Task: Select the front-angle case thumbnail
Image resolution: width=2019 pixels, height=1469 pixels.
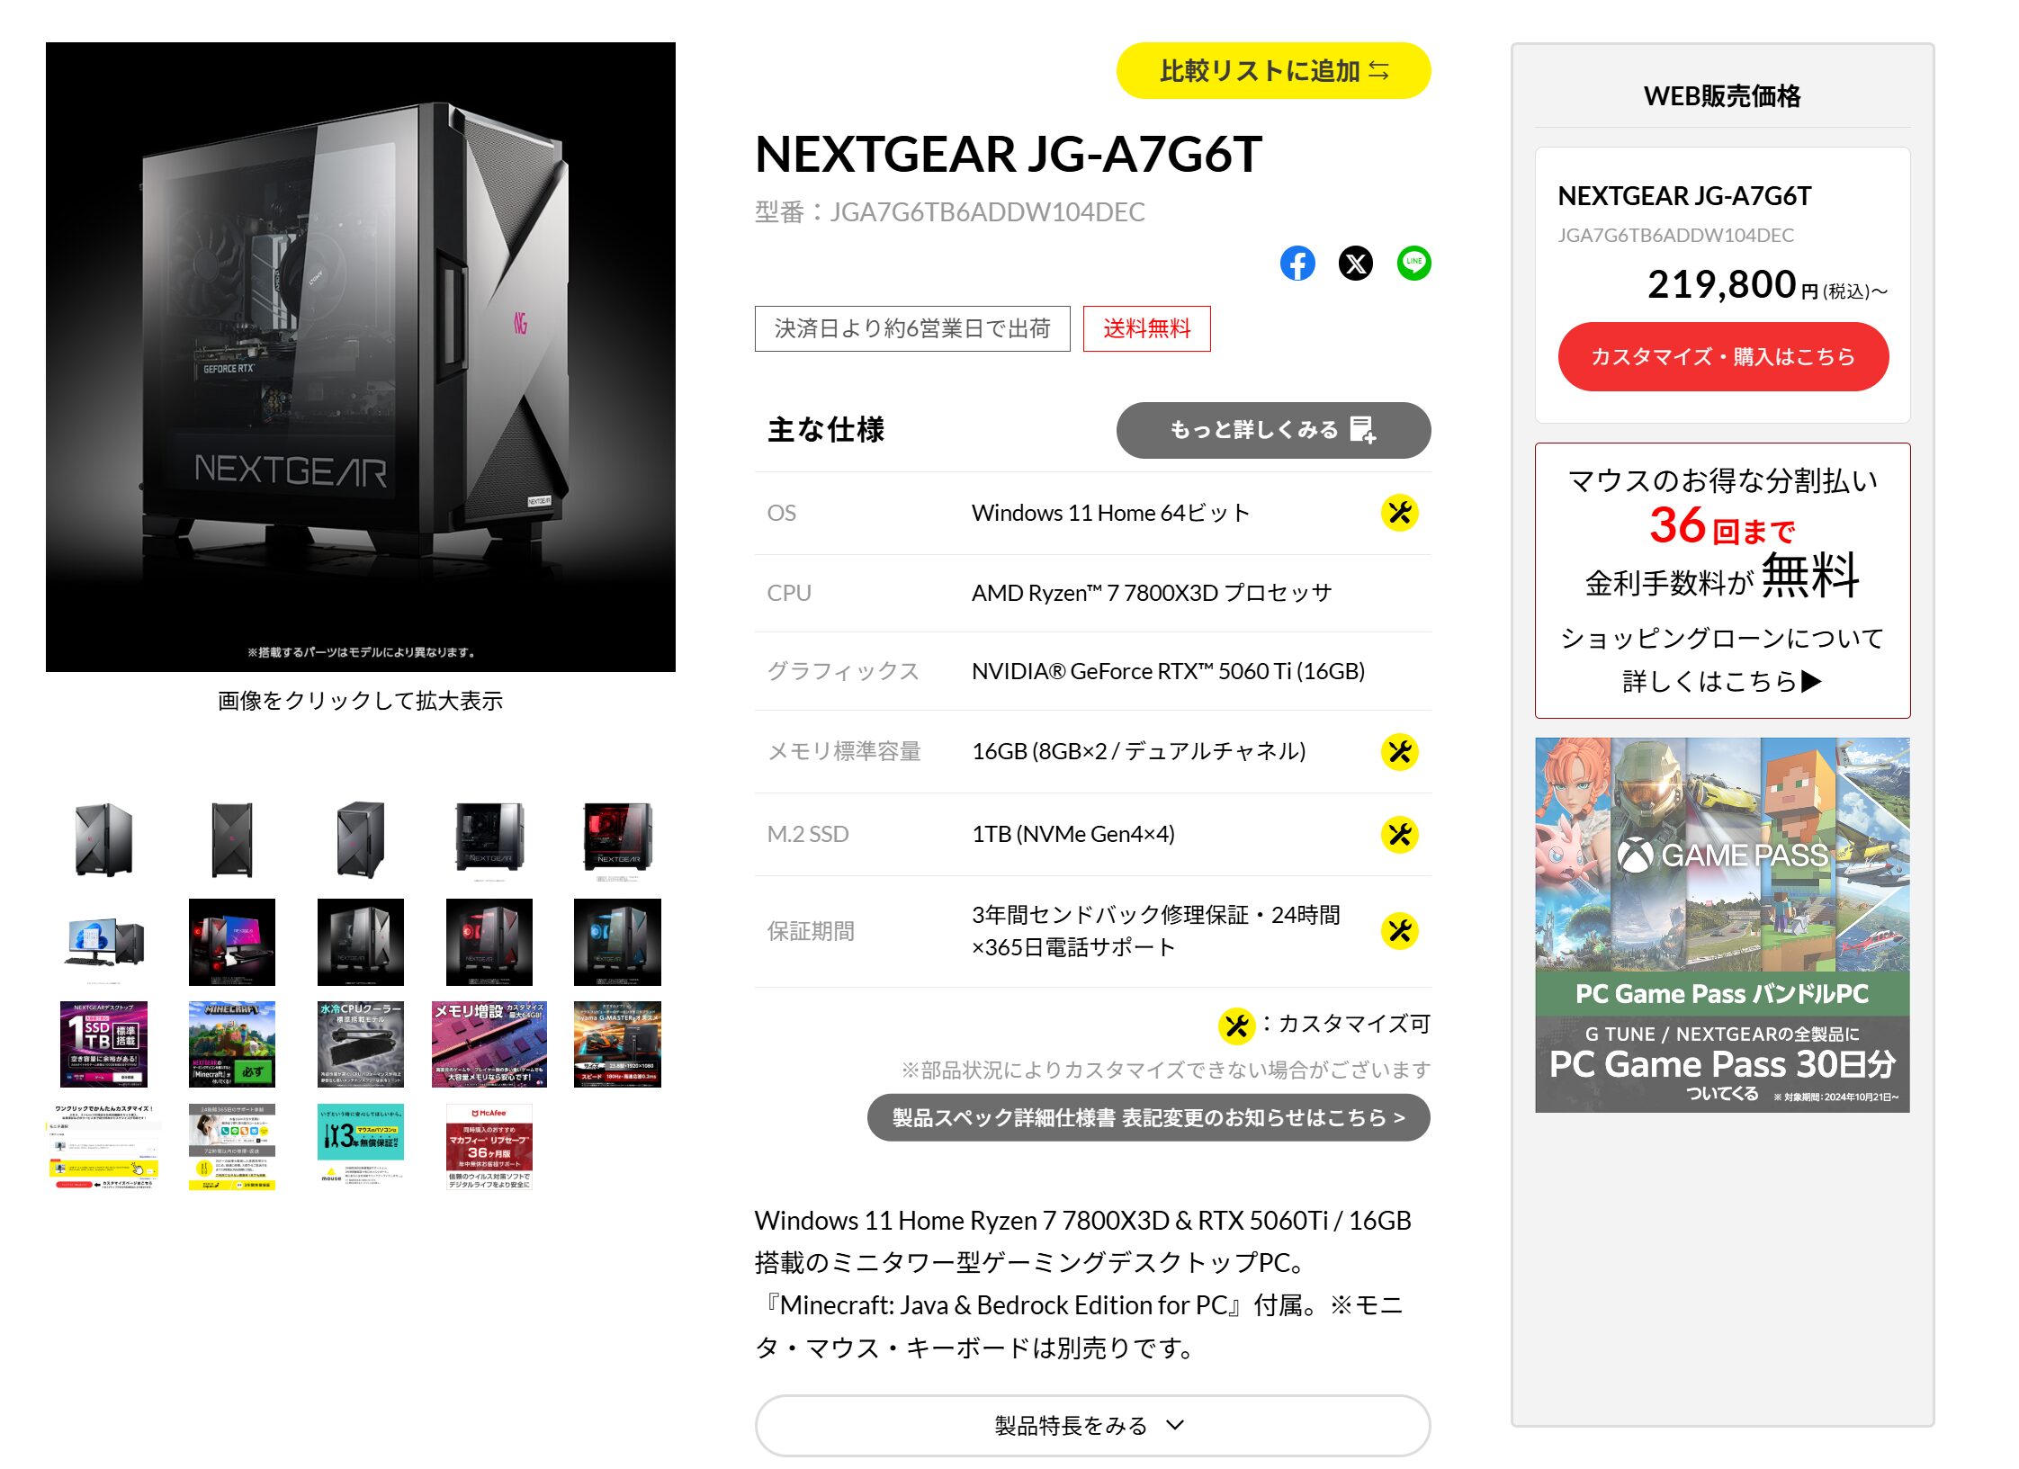Action: 103,839
